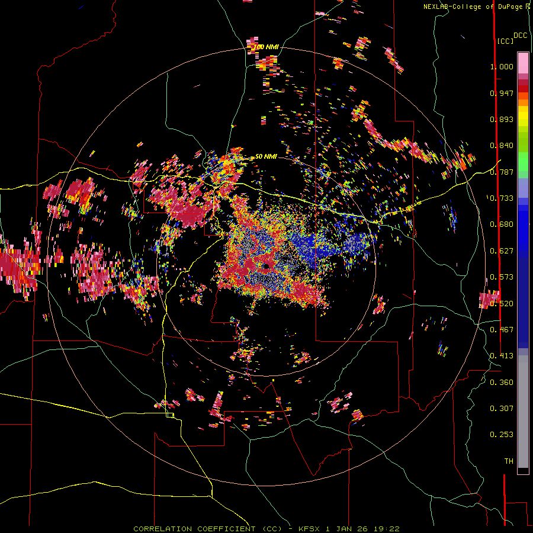Pick the bright green segment of color bar
Image resolution: width=533 pixels, height=533 pixels.
point(523,162)
